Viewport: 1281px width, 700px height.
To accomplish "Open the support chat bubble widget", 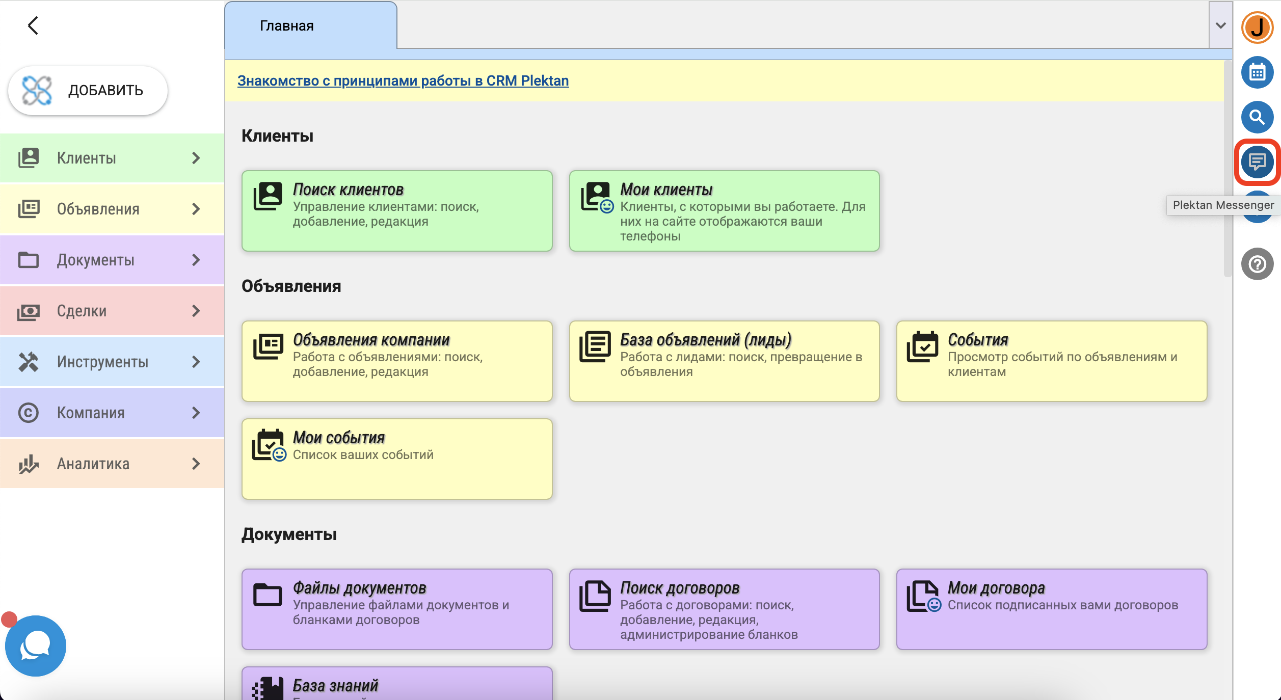I will click(x=35, y=645).
